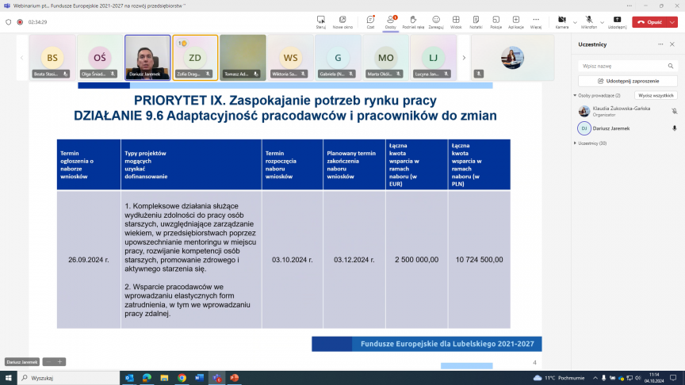Open meeting Notatki notes
685x385 pixels.
(476, 22)
